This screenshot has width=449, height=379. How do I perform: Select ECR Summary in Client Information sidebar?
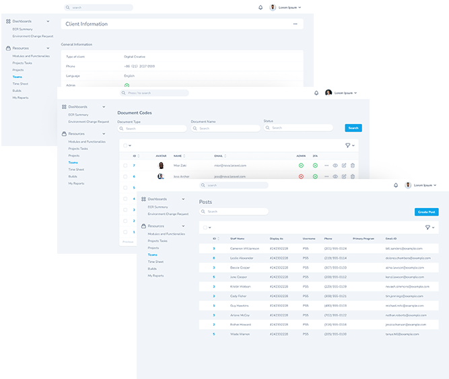[x=22, y=29]
